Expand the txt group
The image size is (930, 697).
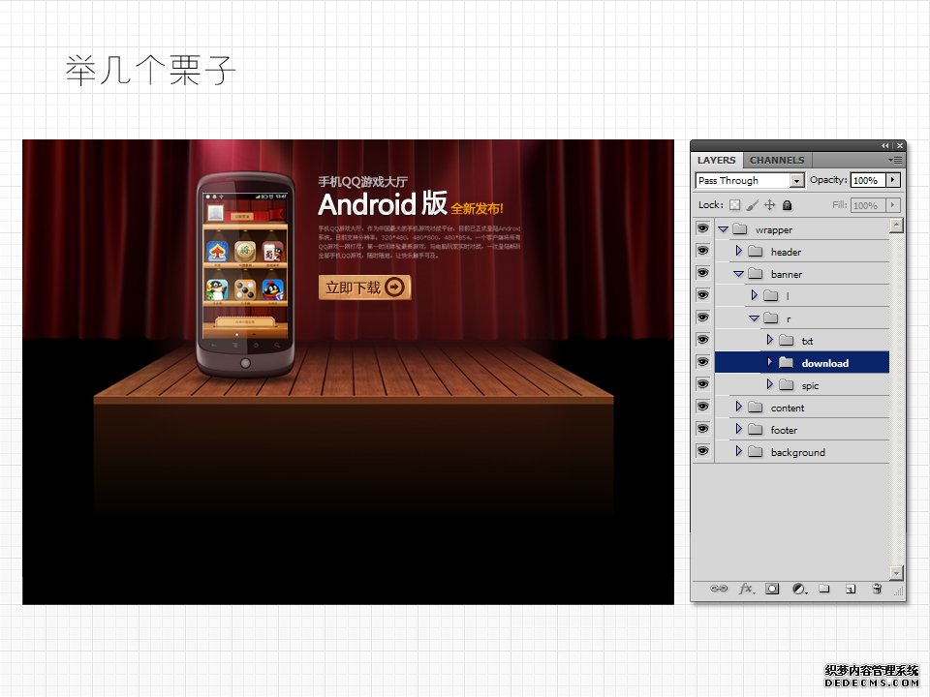[x=769, y=340]
